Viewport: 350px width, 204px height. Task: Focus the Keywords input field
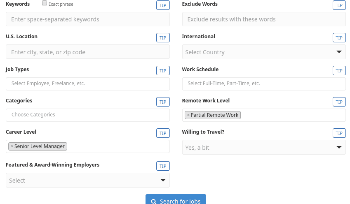[x=88, y=19]
